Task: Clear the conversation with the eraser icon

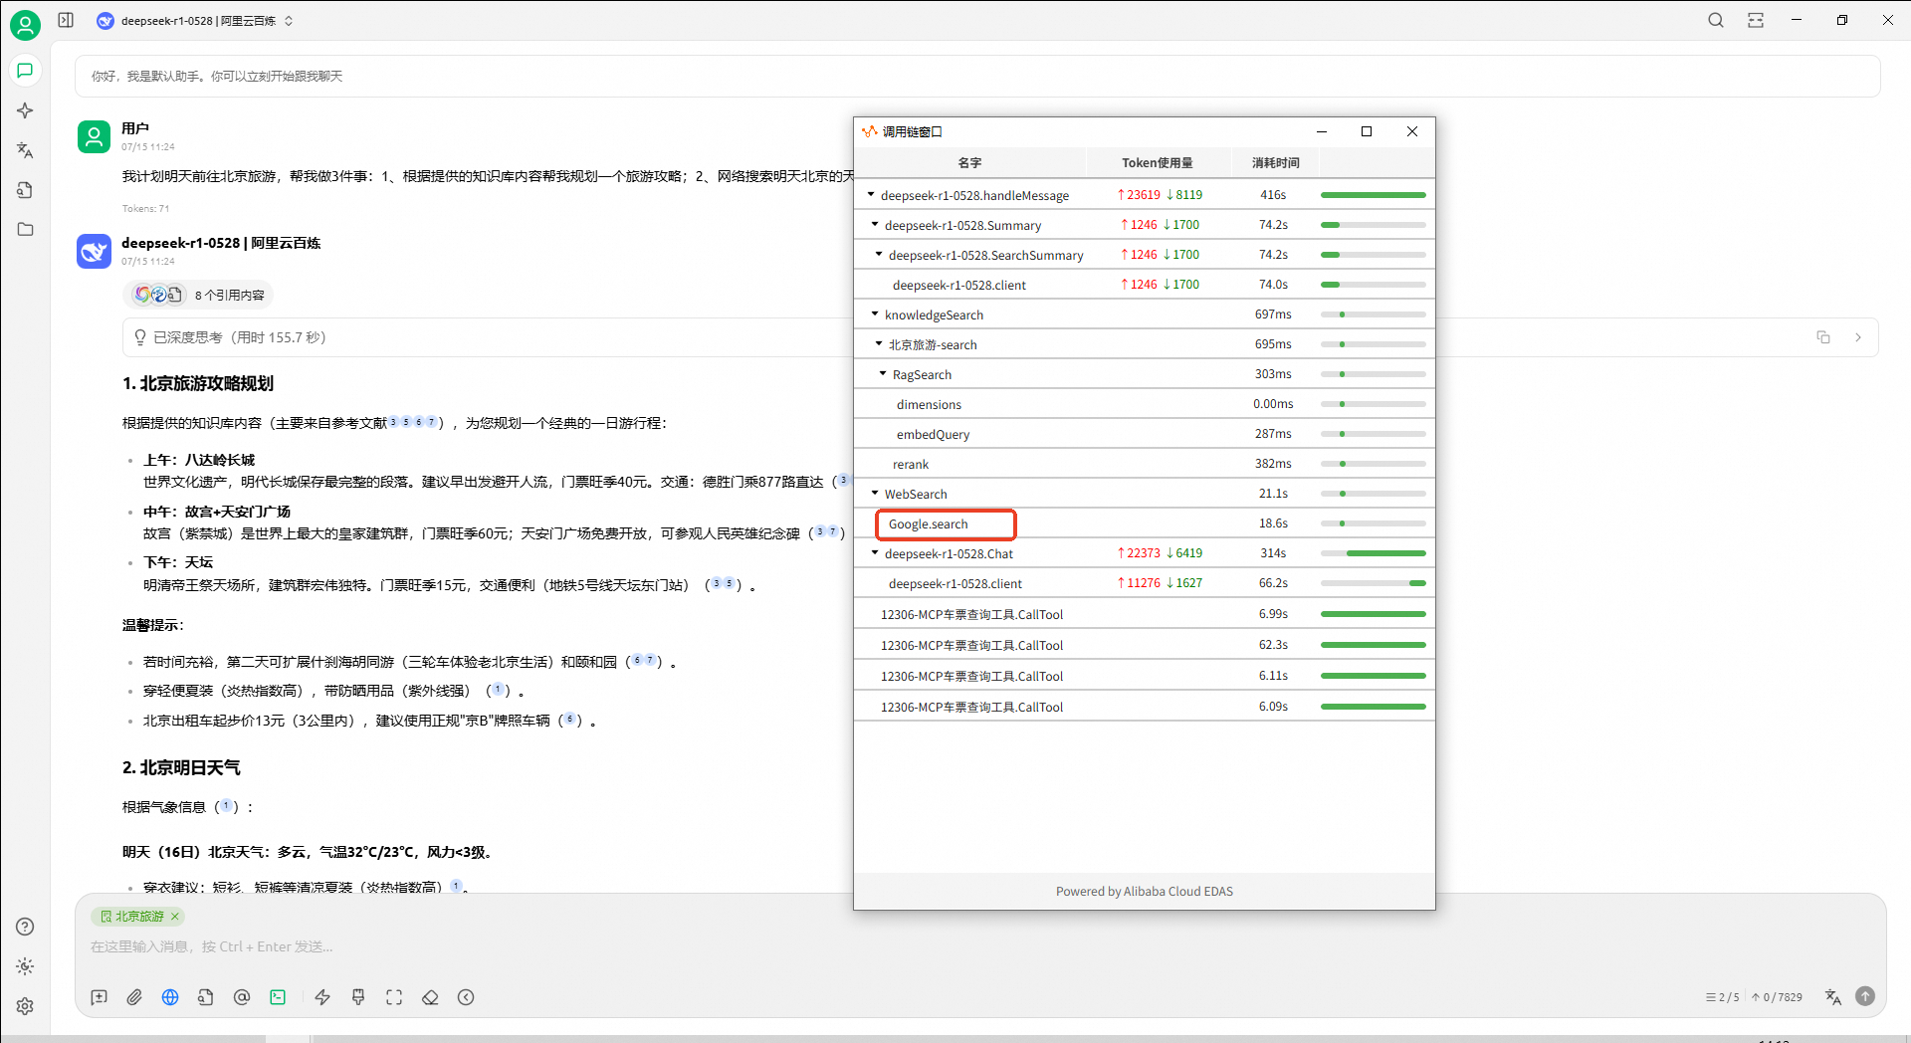Action: click(x=430, y=997)
